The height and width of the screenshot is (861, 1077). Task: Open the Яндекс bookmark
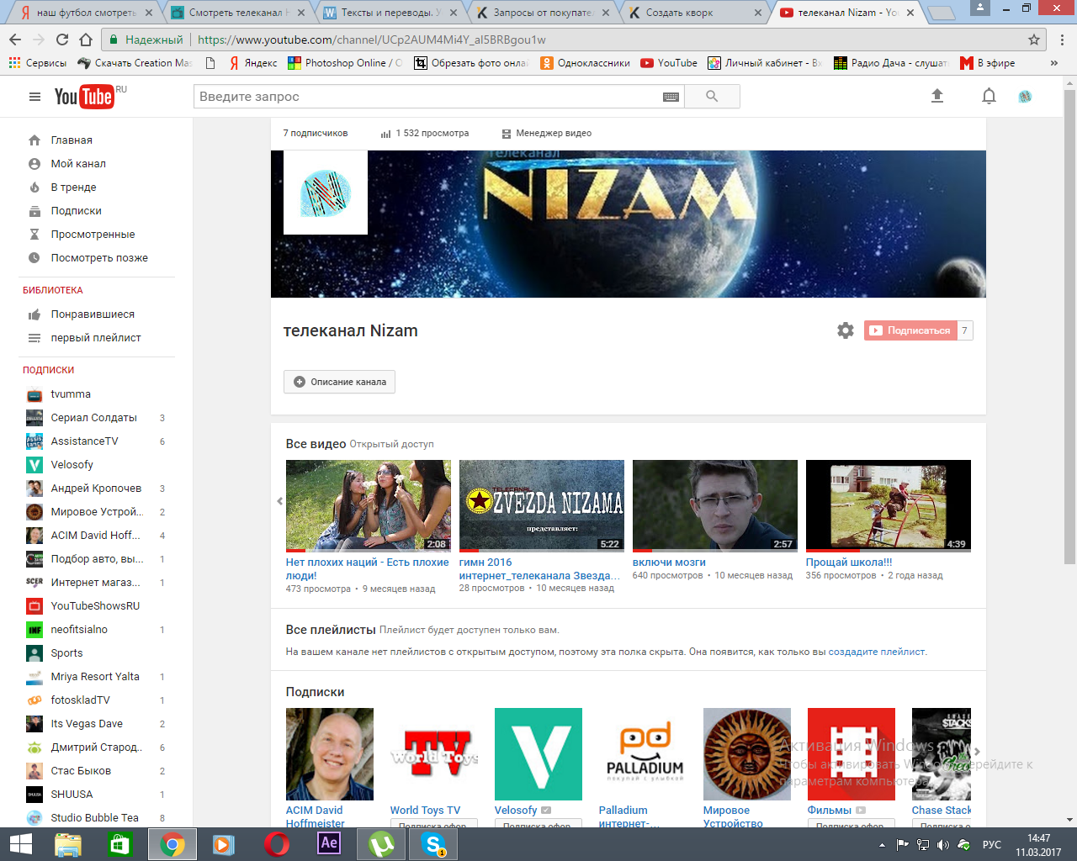(x=253, y=63)
